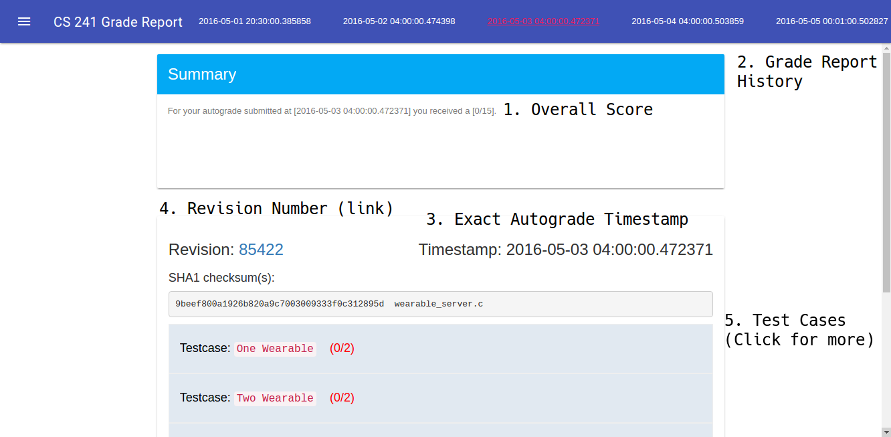
Task: Click the Two Wearable (0/2) score
Action: pyautogui.click(x=342, y=398)
